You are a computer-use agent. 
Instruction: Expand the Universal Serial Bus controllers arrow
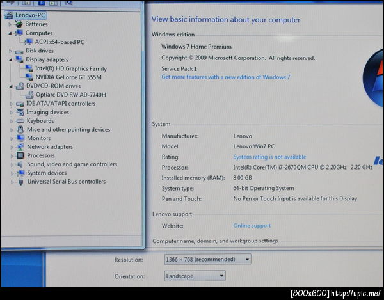pyautogui.click(x=12, y=182)
